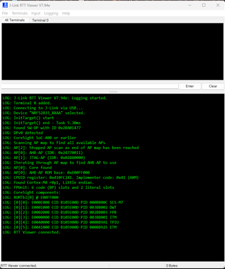Close the RTT Viewer window

pos(218,5)
